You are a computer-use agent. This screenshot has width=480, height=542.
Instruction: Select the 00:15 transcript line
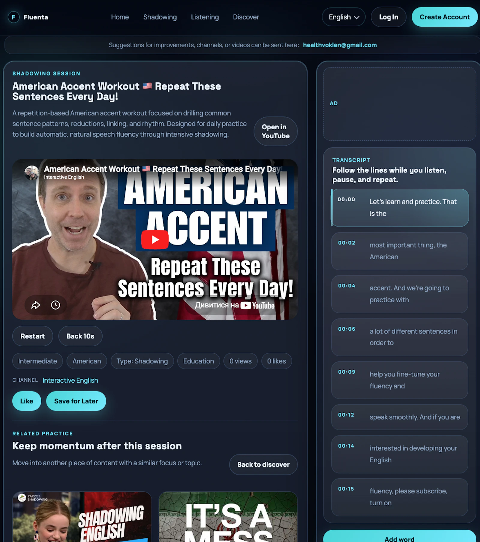pos(400,497)
